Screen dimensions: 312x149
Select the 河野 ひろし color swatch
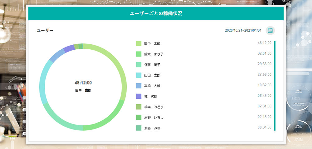pos(139,118)
